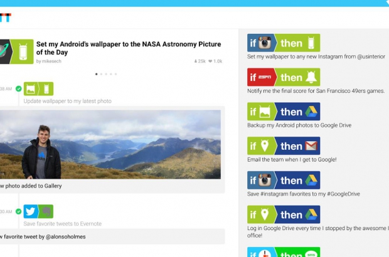
Task: Open location to Google Drive recipe badge
Action: point(284,214)
